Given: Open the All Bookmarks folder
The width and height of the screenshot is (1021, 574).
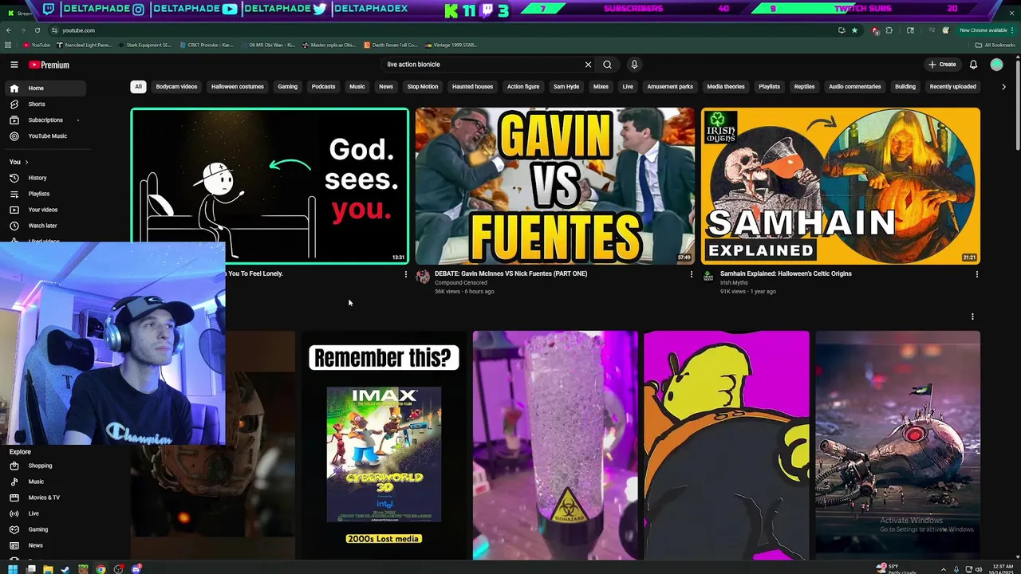Looking at the screenshot, I should [x=996, y=45].
